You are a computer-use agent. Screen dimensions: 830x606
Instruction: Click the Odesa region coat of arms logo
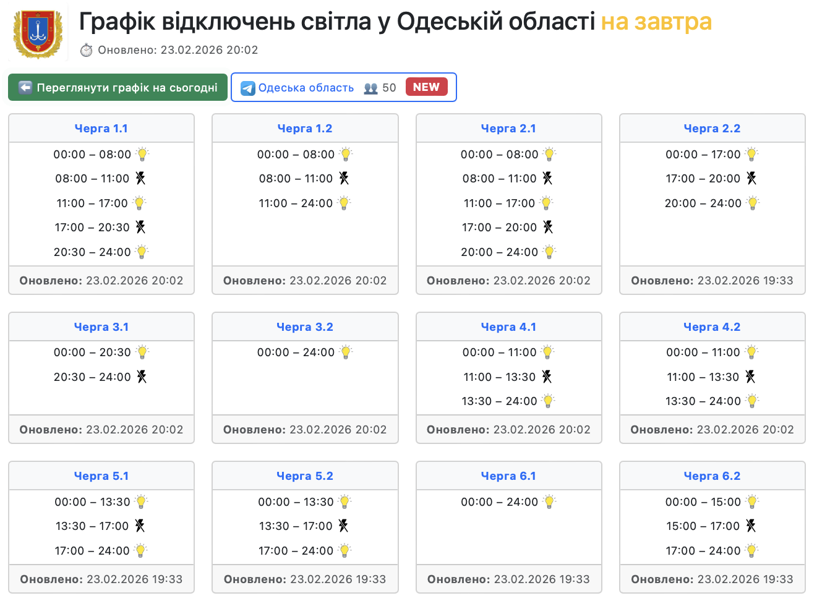tap(38, 34)
